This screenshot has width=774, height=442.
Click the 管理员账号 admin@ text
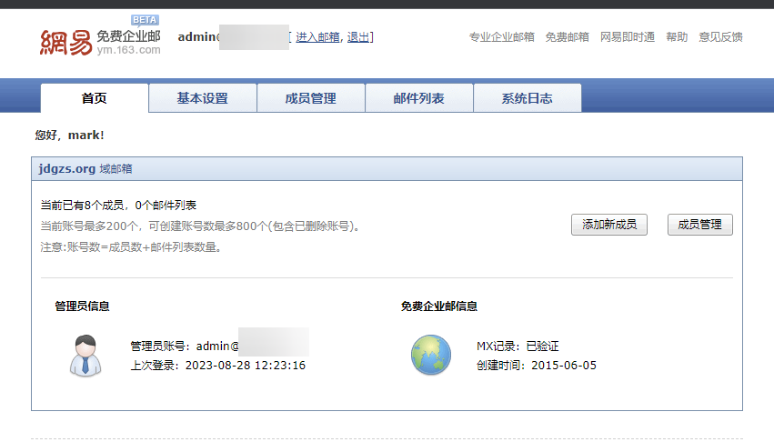click(x=185, y=347)
